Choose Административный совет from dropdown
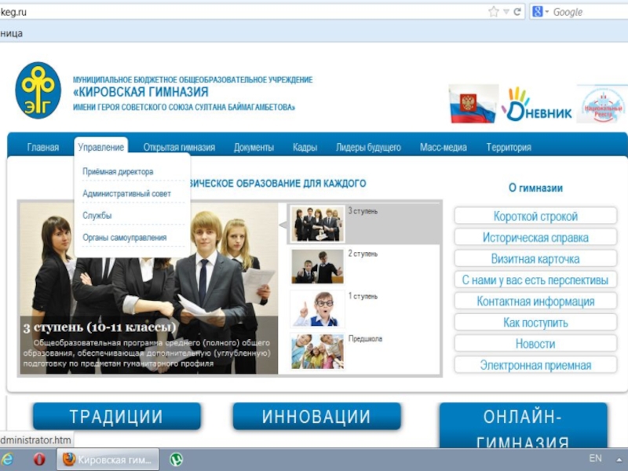The image size is (628, 471). pyautogui.click(x=126, y=193)
